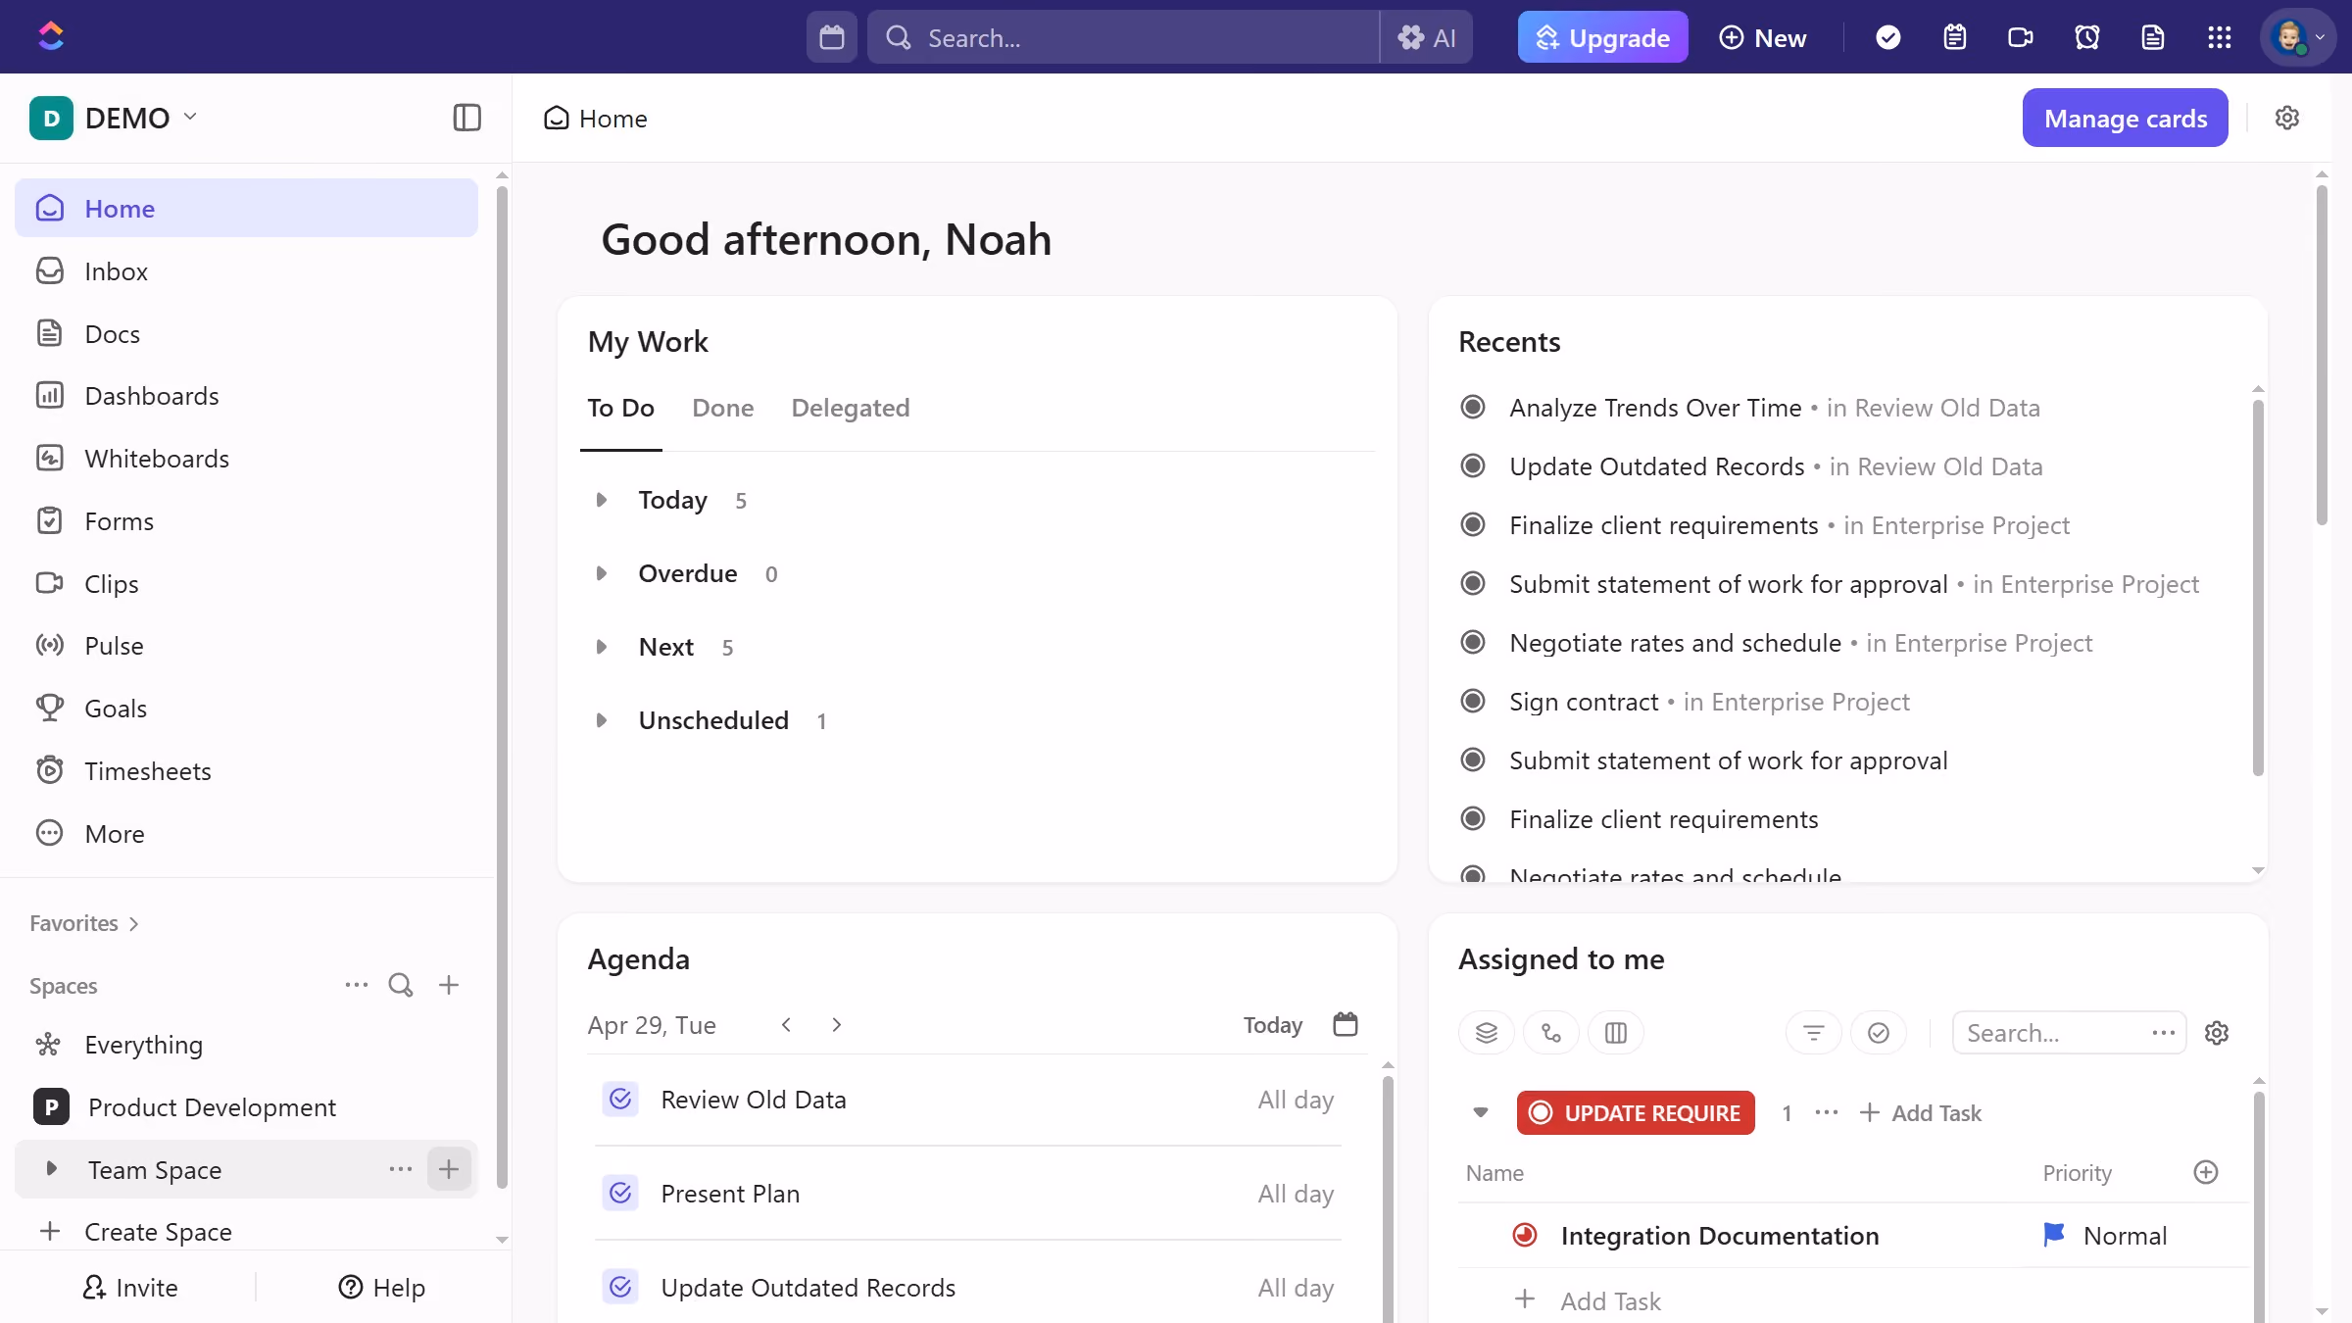2352x1323 pixels.
Task: Add a column with the plus circle icon
Action: [x=2206, y=1172]
